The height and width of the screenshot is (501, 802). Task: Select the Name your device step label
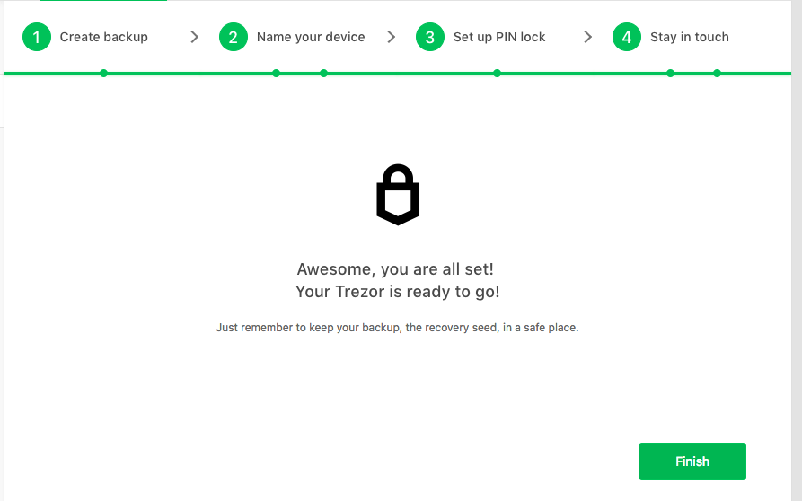coord(311,37)
